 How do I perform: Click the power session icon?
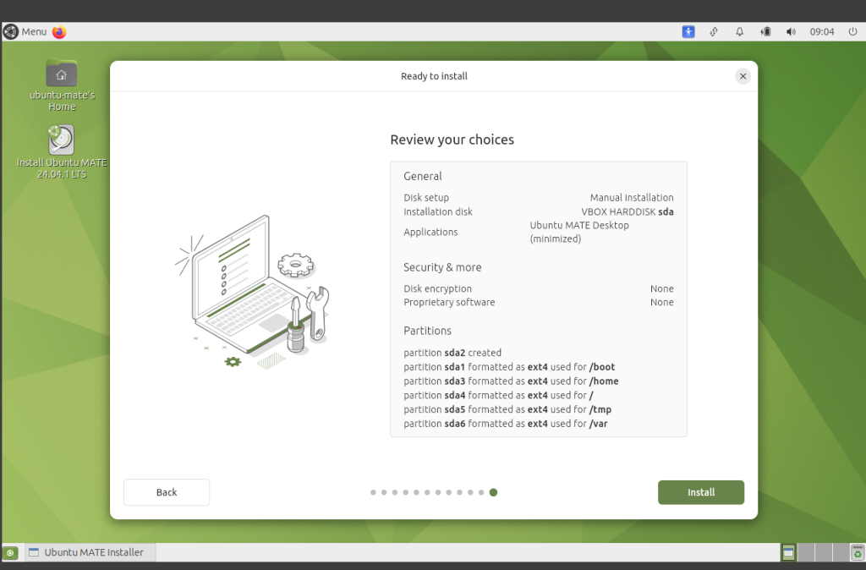point(852,32)
